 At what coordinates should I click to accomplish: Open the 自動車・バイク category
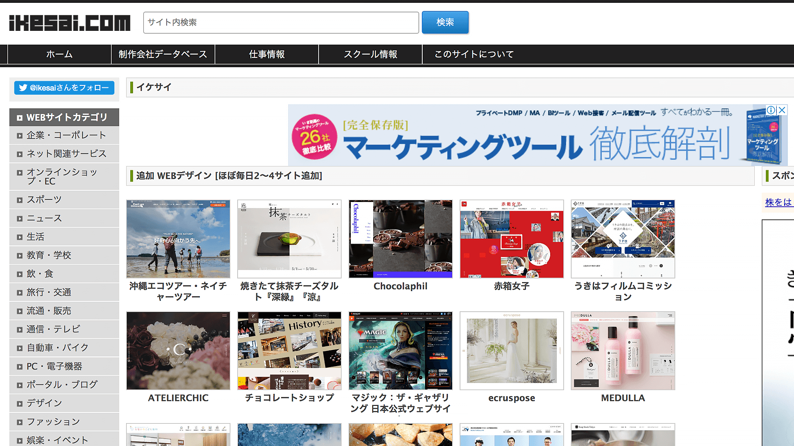(x=64, y=348)
